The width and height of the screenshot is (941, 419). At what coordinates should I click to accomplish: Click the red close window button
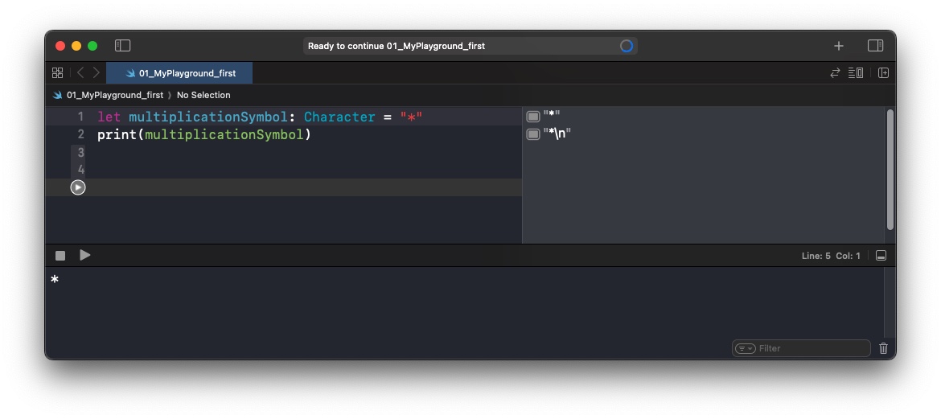tap(60, 46)
